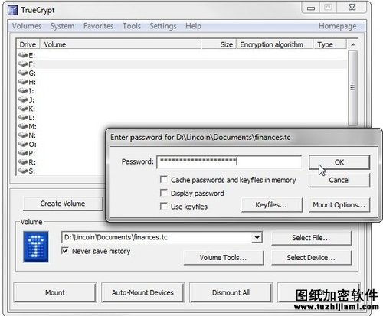
Task: Select drive J: icon in list
Action: (x=23, y=99)
